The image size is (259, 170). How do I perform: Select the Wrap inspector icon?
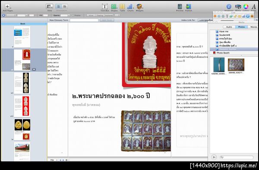(223, 16)
